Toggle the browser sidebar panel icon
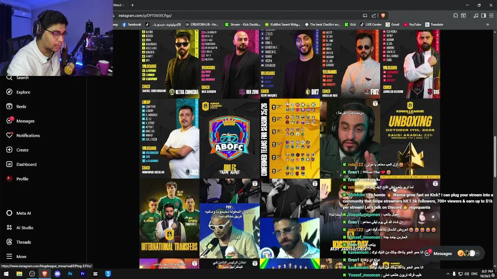This screenshot has width=497, height=279. 483,15
